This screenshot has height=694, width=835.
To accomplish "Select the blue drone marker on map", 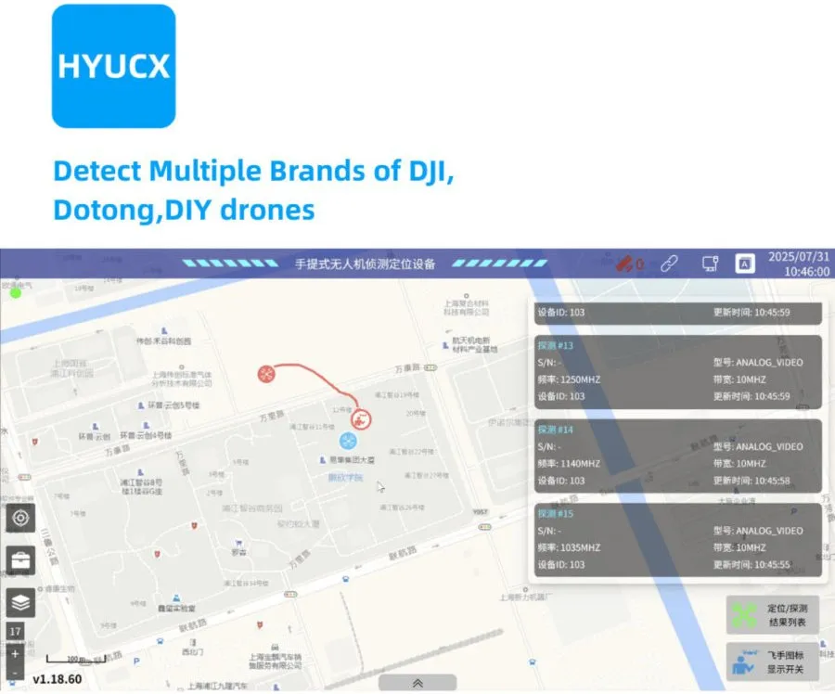I will click(348, 441).
